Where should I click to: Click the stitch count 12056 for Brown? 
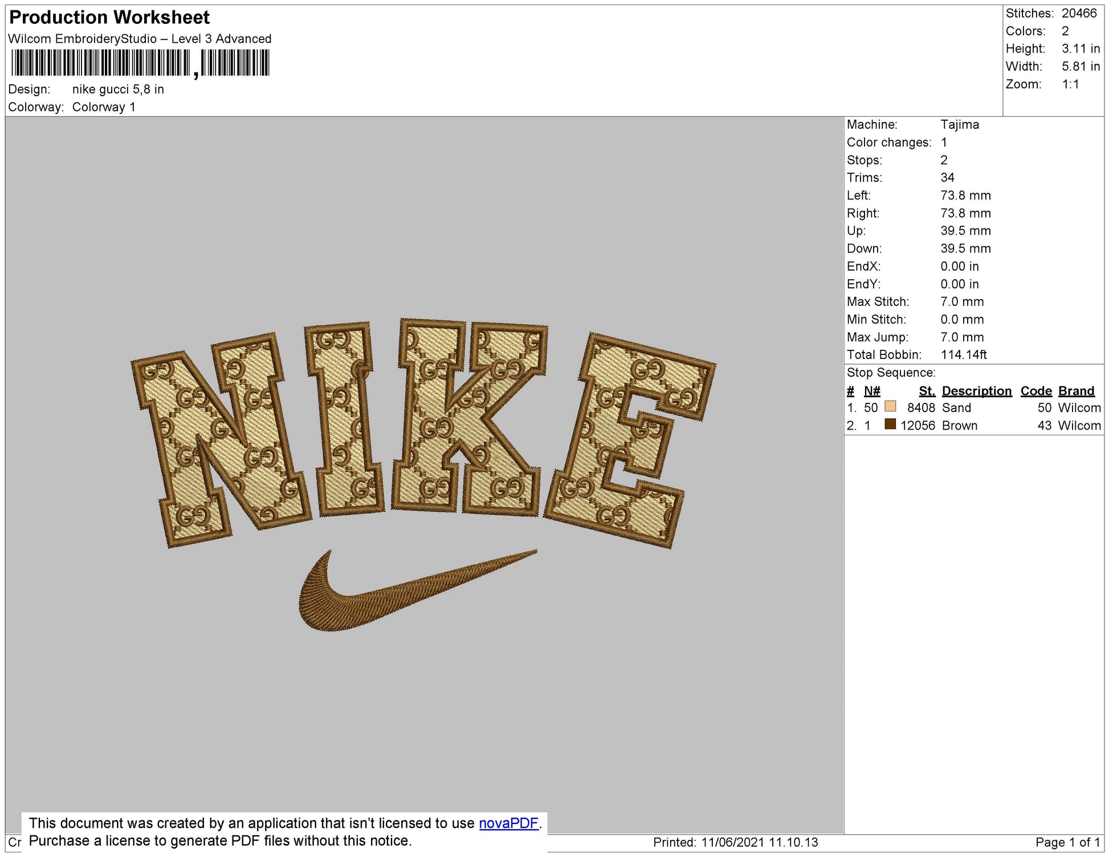click(918, 426)
